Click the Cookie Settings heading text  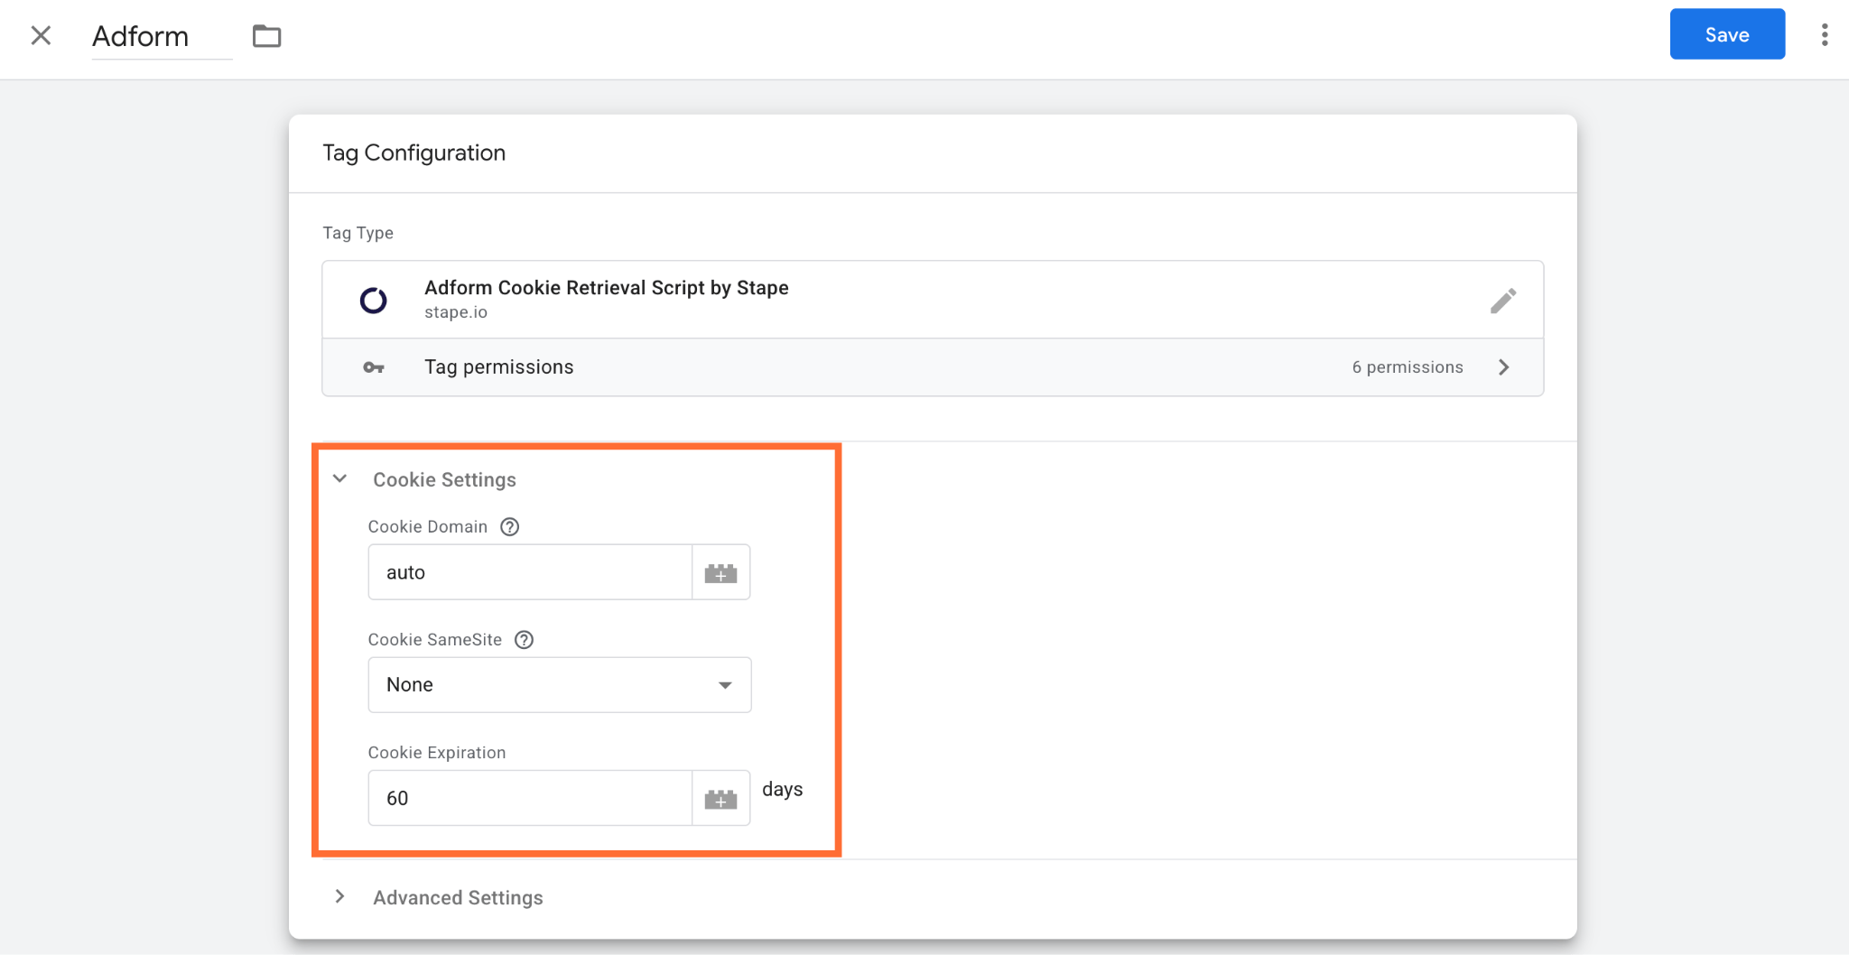(x=445, y=480)
